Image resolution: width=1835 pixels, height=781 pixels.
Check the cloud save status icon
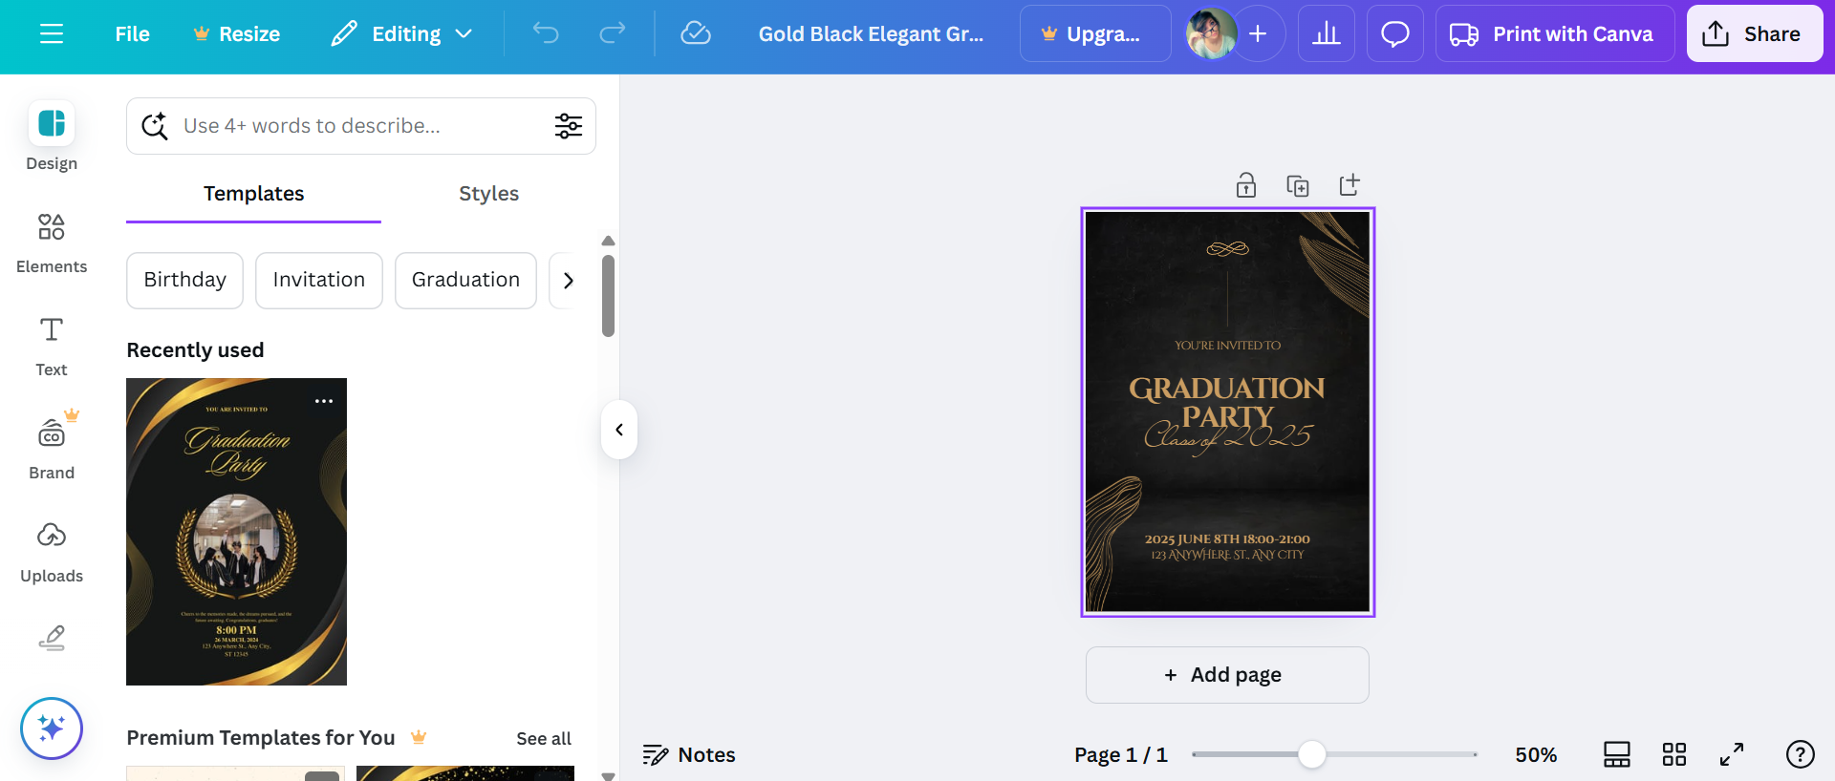(x=696, y=33)
